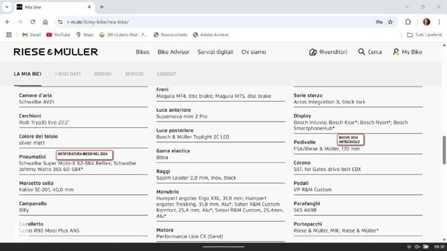Screen dimensions: 447x251
Task: Click the silver matt frame color
Action: point(32,143)
